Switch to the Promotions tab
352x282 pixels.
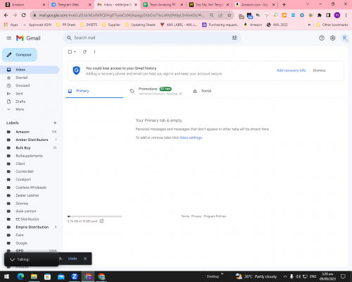[157, 91]
